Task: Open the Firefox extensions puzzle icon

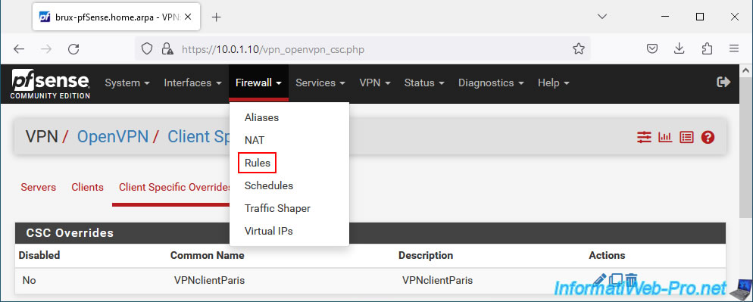Action: (707, 48)
